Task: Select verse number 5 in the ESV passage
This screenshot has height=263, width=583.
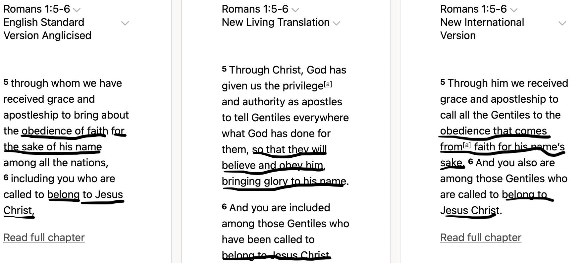Action: [6, 82]
